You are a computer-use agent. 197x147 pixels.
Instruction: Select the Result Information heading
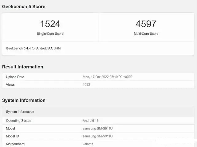click(23, 67)
